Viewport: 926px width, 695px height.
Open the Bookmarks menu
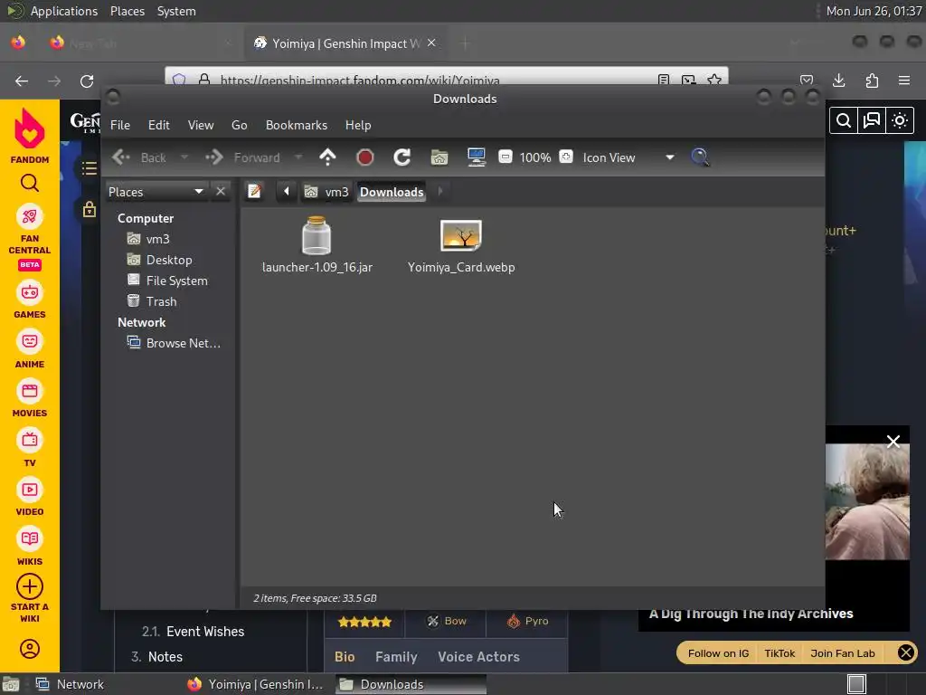(297, 125)
